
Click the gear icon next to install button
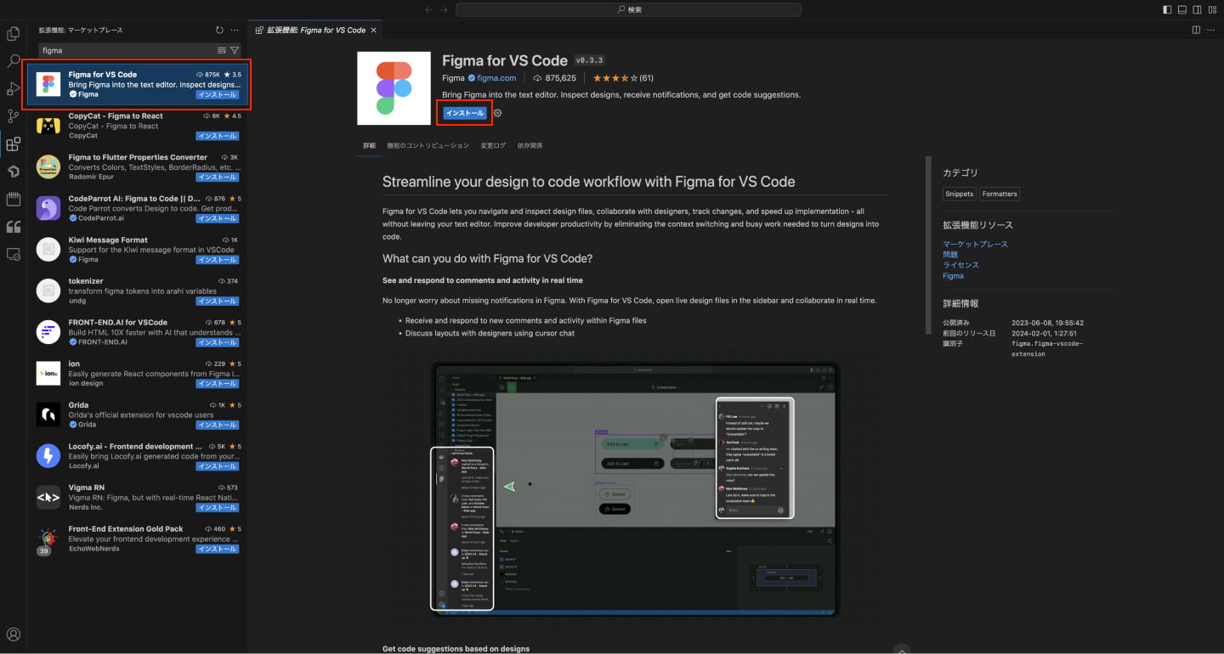pos(498,113)
